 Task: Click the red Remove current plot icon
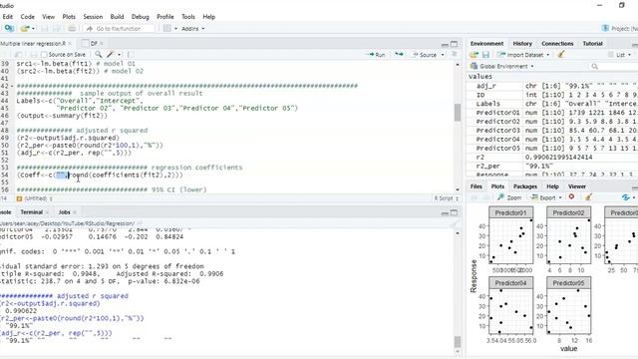[x=571, y=197]
